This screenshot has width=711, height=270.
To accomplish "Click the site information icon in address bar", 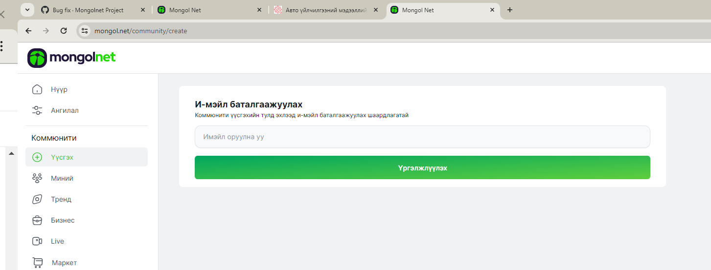I will click(85, 31).
